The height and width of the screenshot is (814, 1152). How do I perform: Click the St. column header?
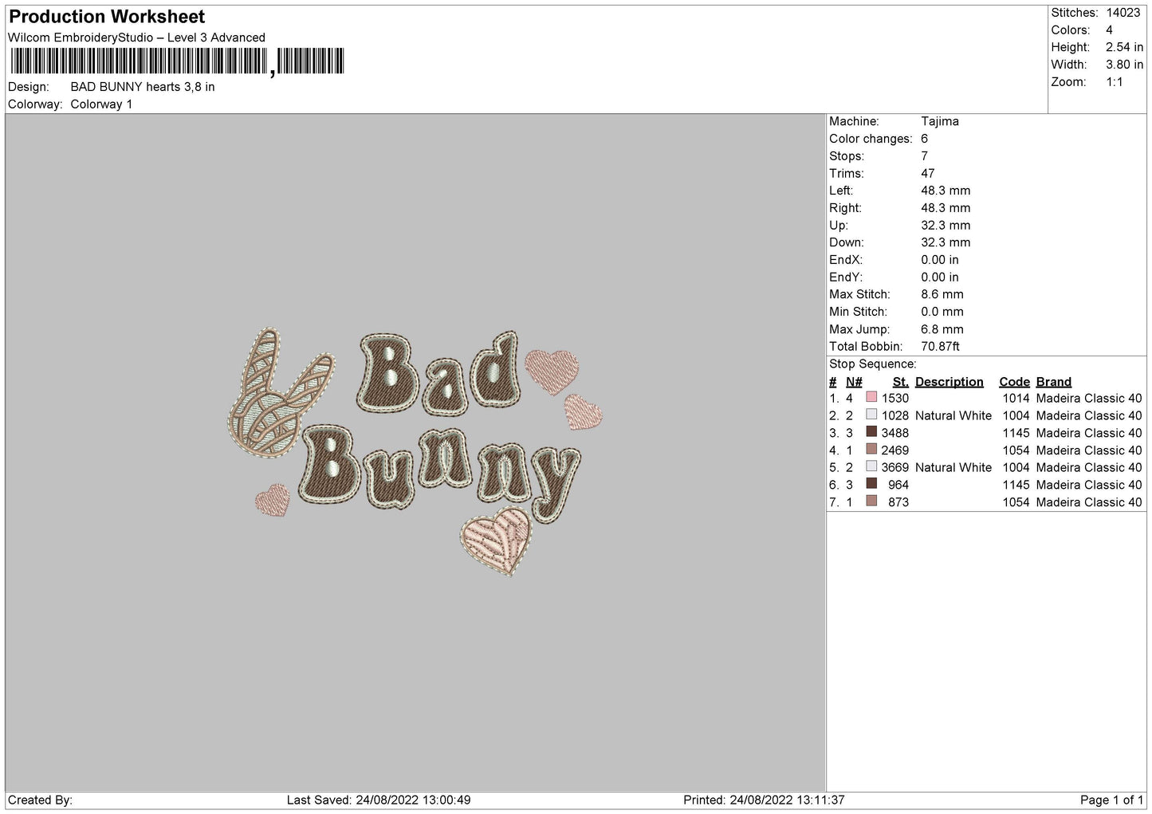[900, 382]
